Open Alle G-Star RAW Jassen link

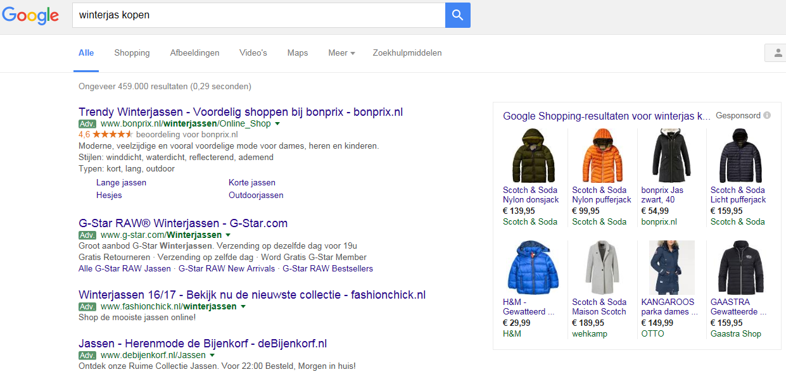pyautogui.click(x=125, y=268)
